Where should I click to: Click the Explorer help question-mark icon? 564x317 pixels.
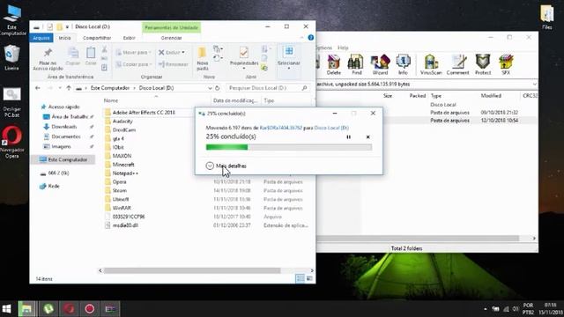click(311, 38)
